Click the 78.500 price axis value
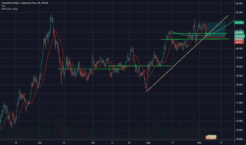Screen dimensions: 246x145 click(x=239, y=76)
